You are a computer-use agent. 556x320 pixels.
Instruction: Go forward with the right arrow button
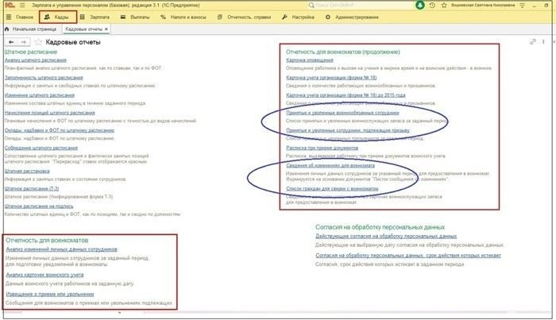point(23,42)
